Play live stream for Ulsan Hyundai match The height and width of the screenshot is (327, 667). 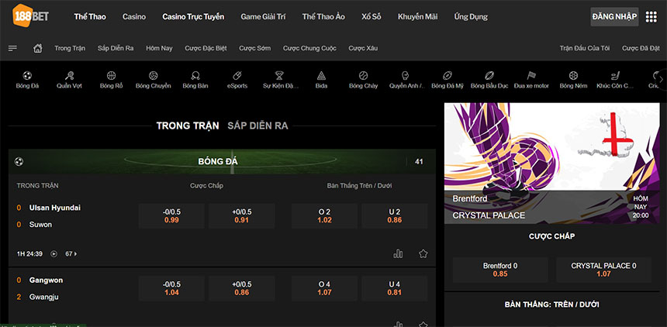54,254
